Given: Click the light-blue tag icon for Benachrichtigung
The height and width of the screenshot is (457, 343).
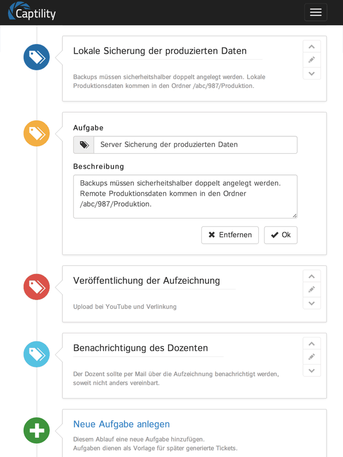Looking at the screenshot, I should click(37, 354).
